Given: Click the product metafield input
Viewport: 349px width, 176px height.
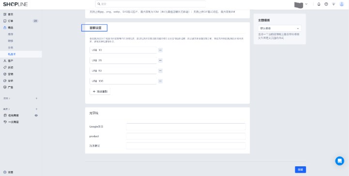Looking at the screenshot, I should 185,136.
